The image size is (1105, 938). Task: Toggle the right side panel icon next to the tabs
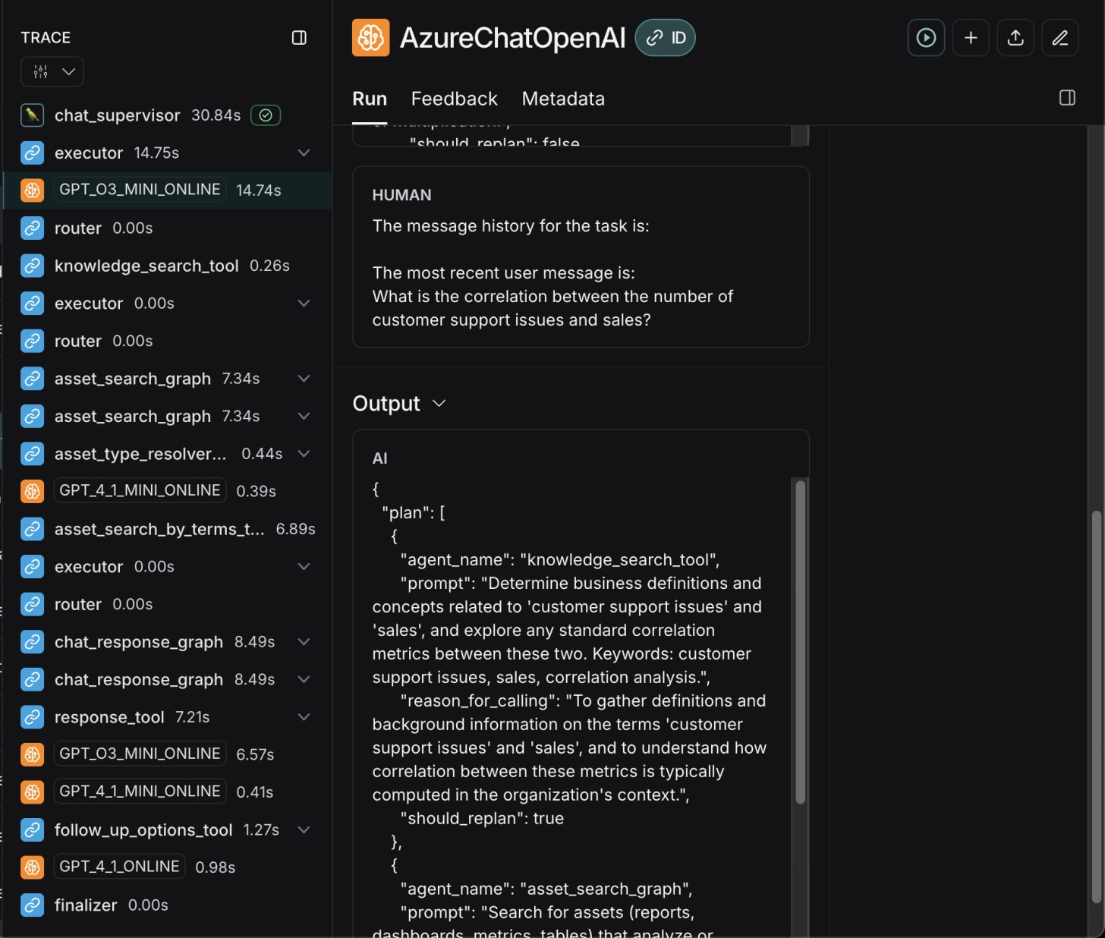coord(1067,98)
